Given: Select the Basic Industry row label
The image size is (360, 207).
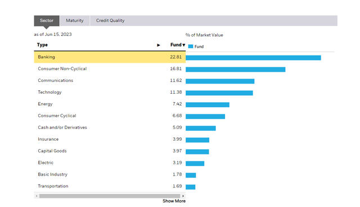Looking at the screenshot, I should pyautogui.click(x=52, y=174).
